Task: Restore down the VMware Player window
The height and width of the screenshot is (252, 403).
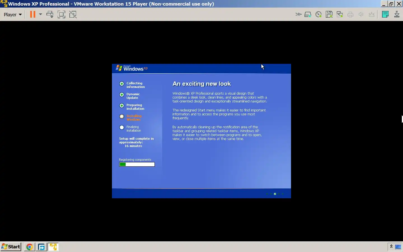Action: [x=391, y=4]
